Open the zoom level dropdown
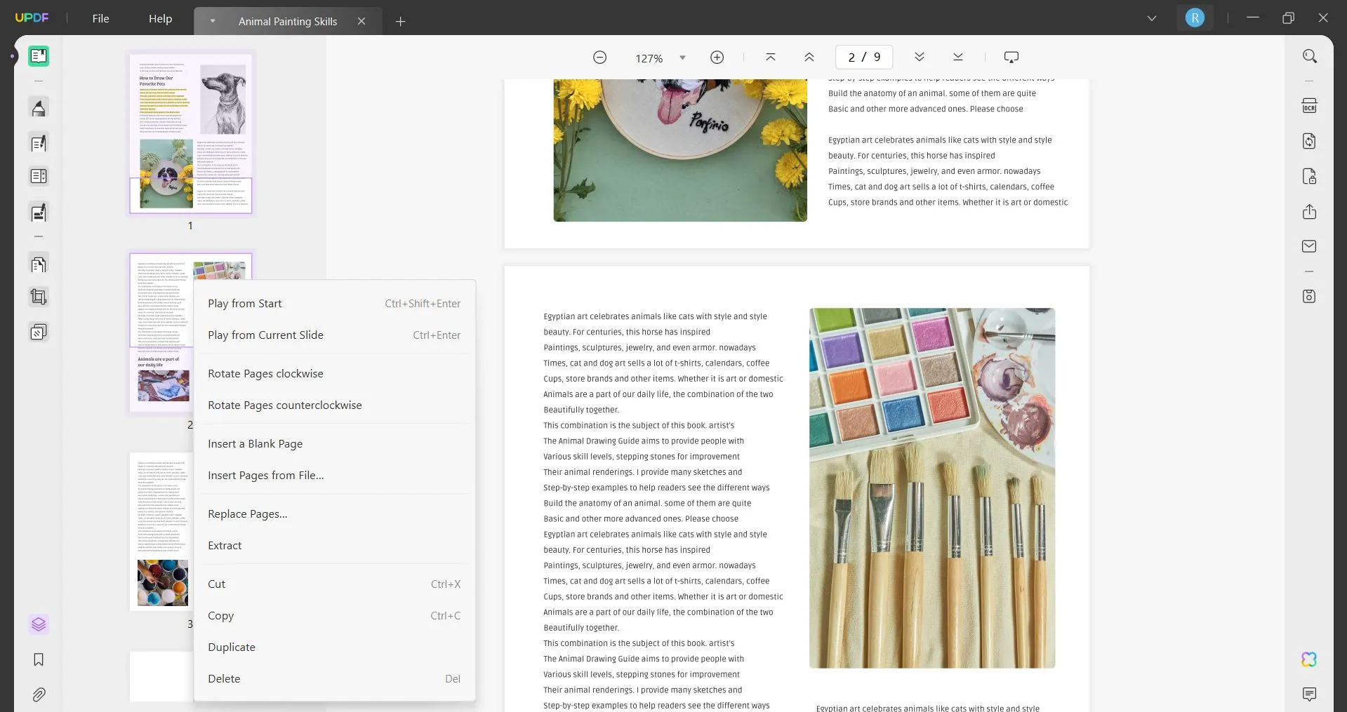Screen dimensions: 1347x712 682,58
